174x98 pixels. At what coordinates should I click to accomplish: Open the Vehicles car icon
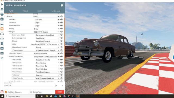(x=2, y=24)
